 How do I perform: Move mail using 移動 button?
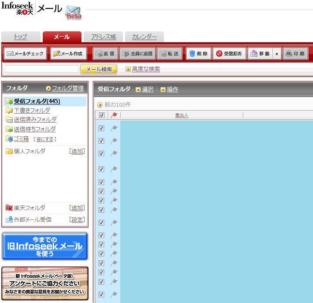click(260, 54)
